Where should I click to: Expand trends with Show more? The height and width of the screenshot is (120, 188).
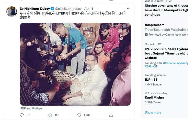153,112
